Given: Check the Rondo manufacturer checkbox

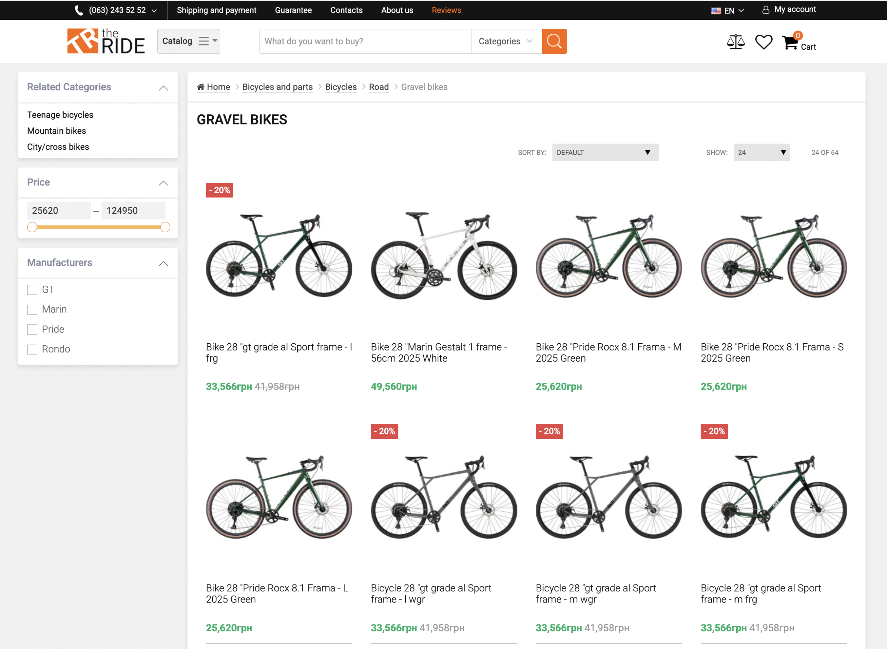Looking at the screenshot, I should tap(32, 349).
